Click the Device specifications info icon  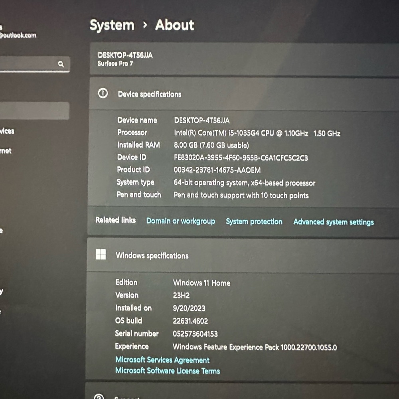click(x=103, y=93)
